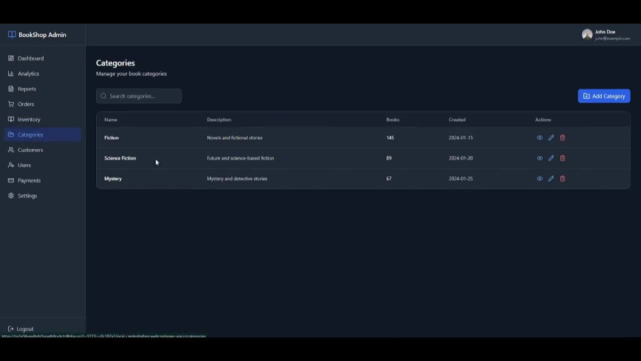Go to Analytics in the sidebar

42,74
